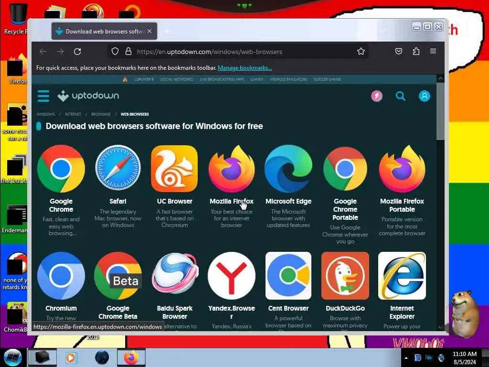
Task: Show hidden system tray icons
Action: [406, 358]
